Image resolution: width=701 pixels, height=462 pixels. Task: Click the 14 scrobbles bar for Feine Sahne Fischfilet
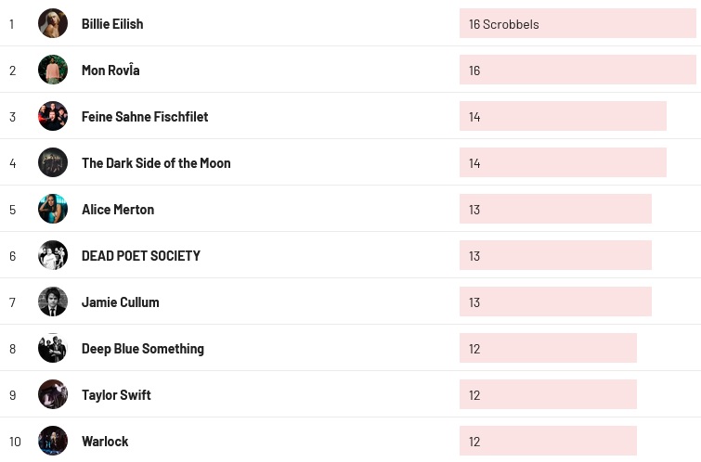563,117
